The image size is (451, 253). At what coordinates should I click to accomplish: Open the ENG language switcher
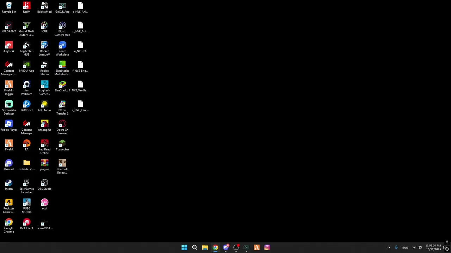[x=405, y=247]
